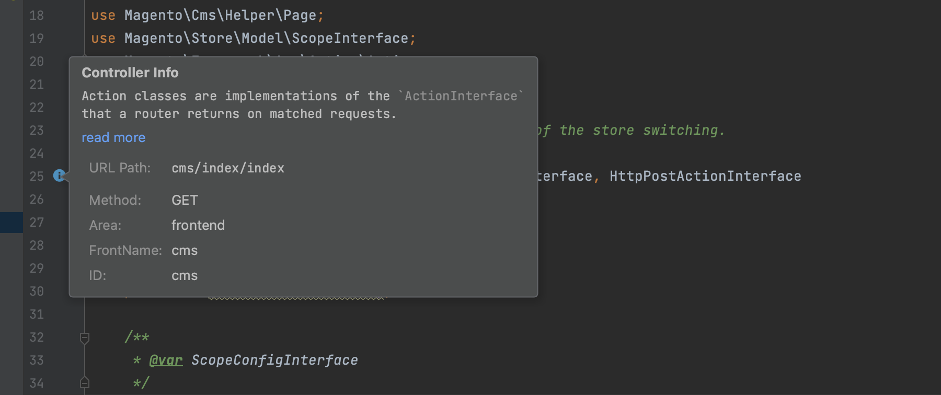Click the 'Controller Info' tooltip title
The height and width of the screenshot is (395, 941).
pyautogui.click(x=130, y=73)
